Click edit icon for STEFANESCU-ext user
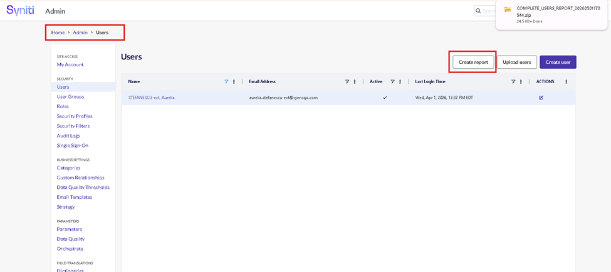 541,98
